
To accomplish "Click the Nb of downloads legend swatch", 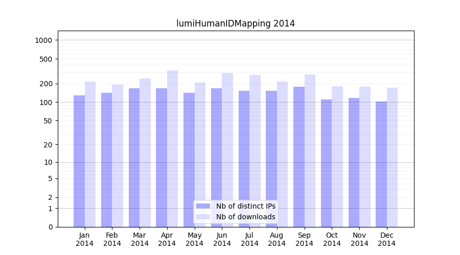I will [203, 217].
